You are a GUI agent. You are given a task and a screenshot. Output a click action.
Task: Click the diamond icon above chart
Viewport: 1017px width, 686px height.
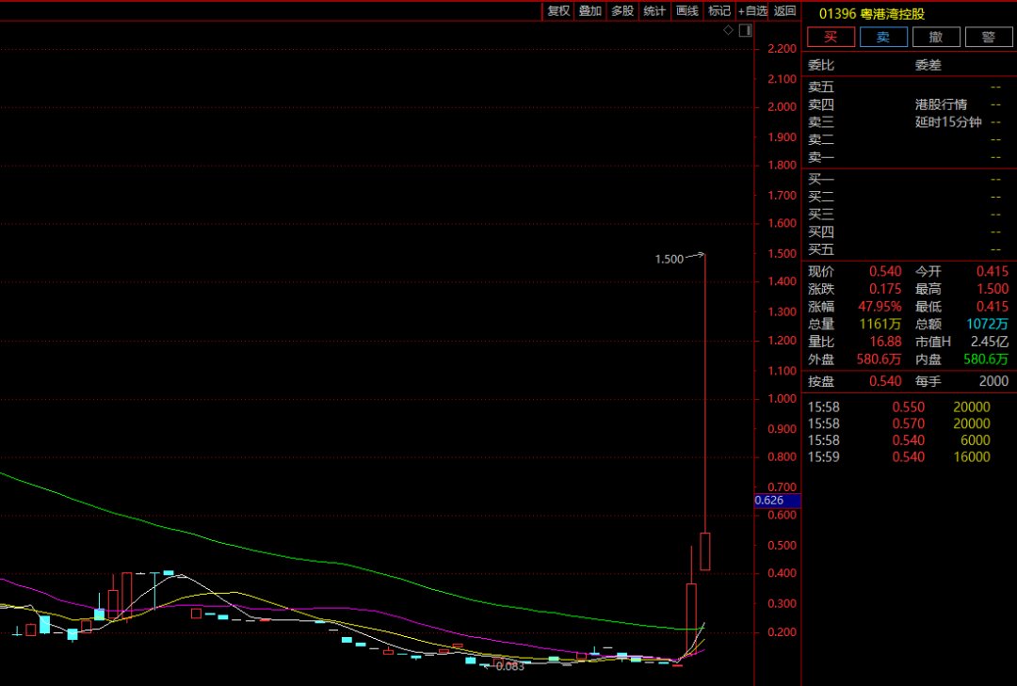[728, 30]
